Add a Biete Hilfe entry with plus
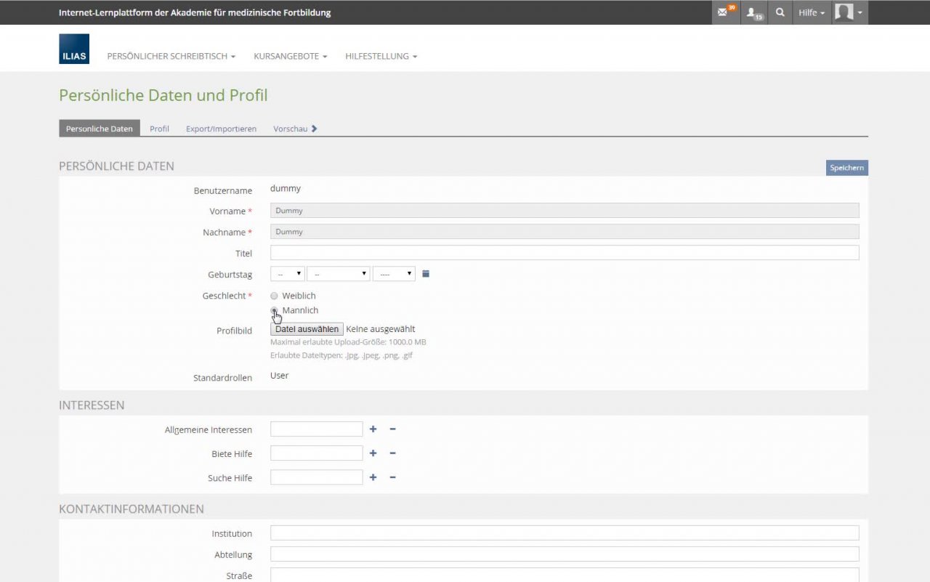 (x=373, y=453)
